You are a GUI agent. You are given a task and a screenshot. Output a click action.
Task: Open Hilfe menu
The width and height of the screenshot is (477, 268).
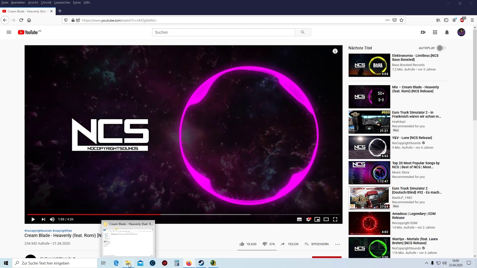click(x=87, y=3)
